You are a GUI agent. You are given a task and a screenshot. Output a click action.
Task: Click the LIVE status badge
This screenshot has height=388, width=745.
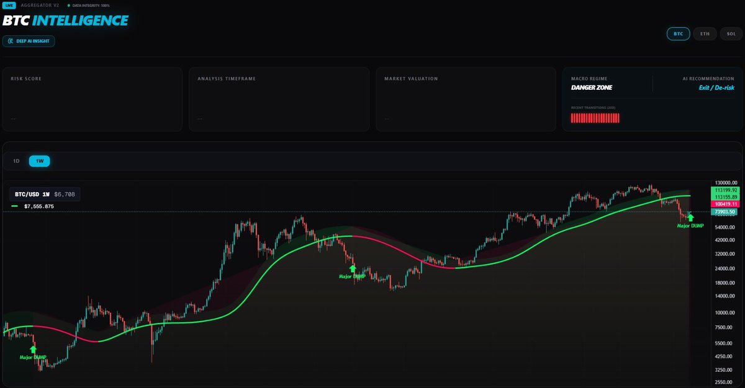[x=9, y=5]
